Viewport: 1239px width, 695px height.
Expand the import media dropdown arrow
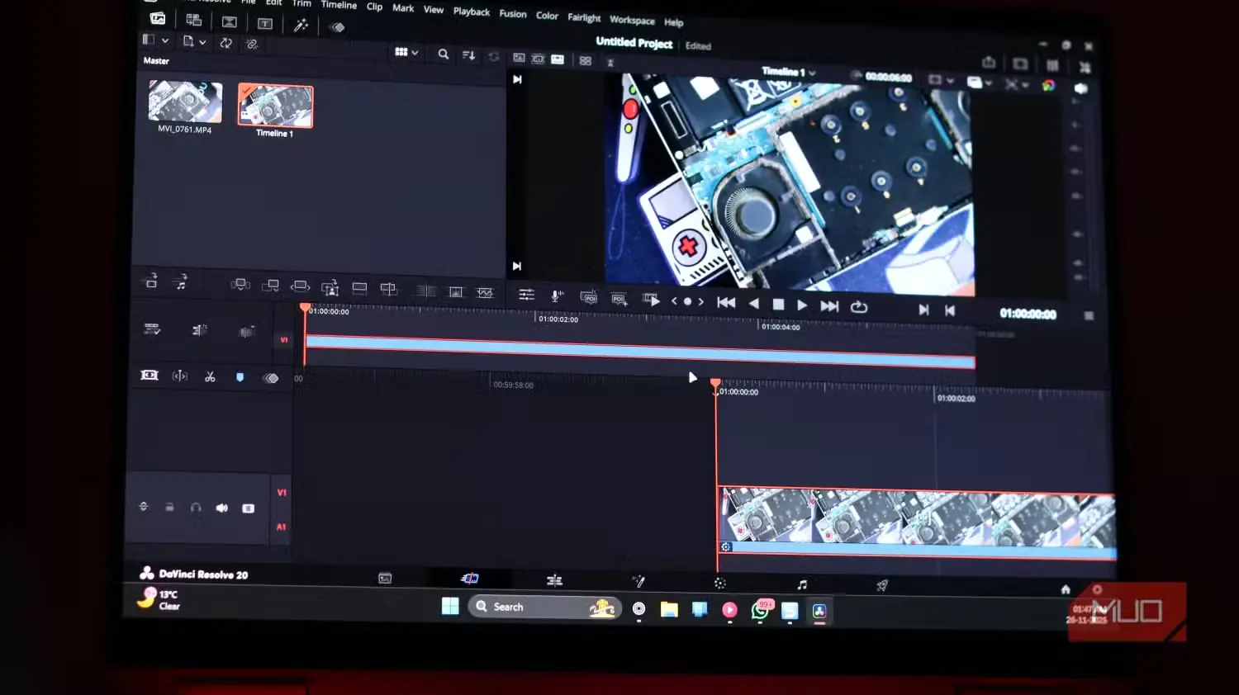202,41
